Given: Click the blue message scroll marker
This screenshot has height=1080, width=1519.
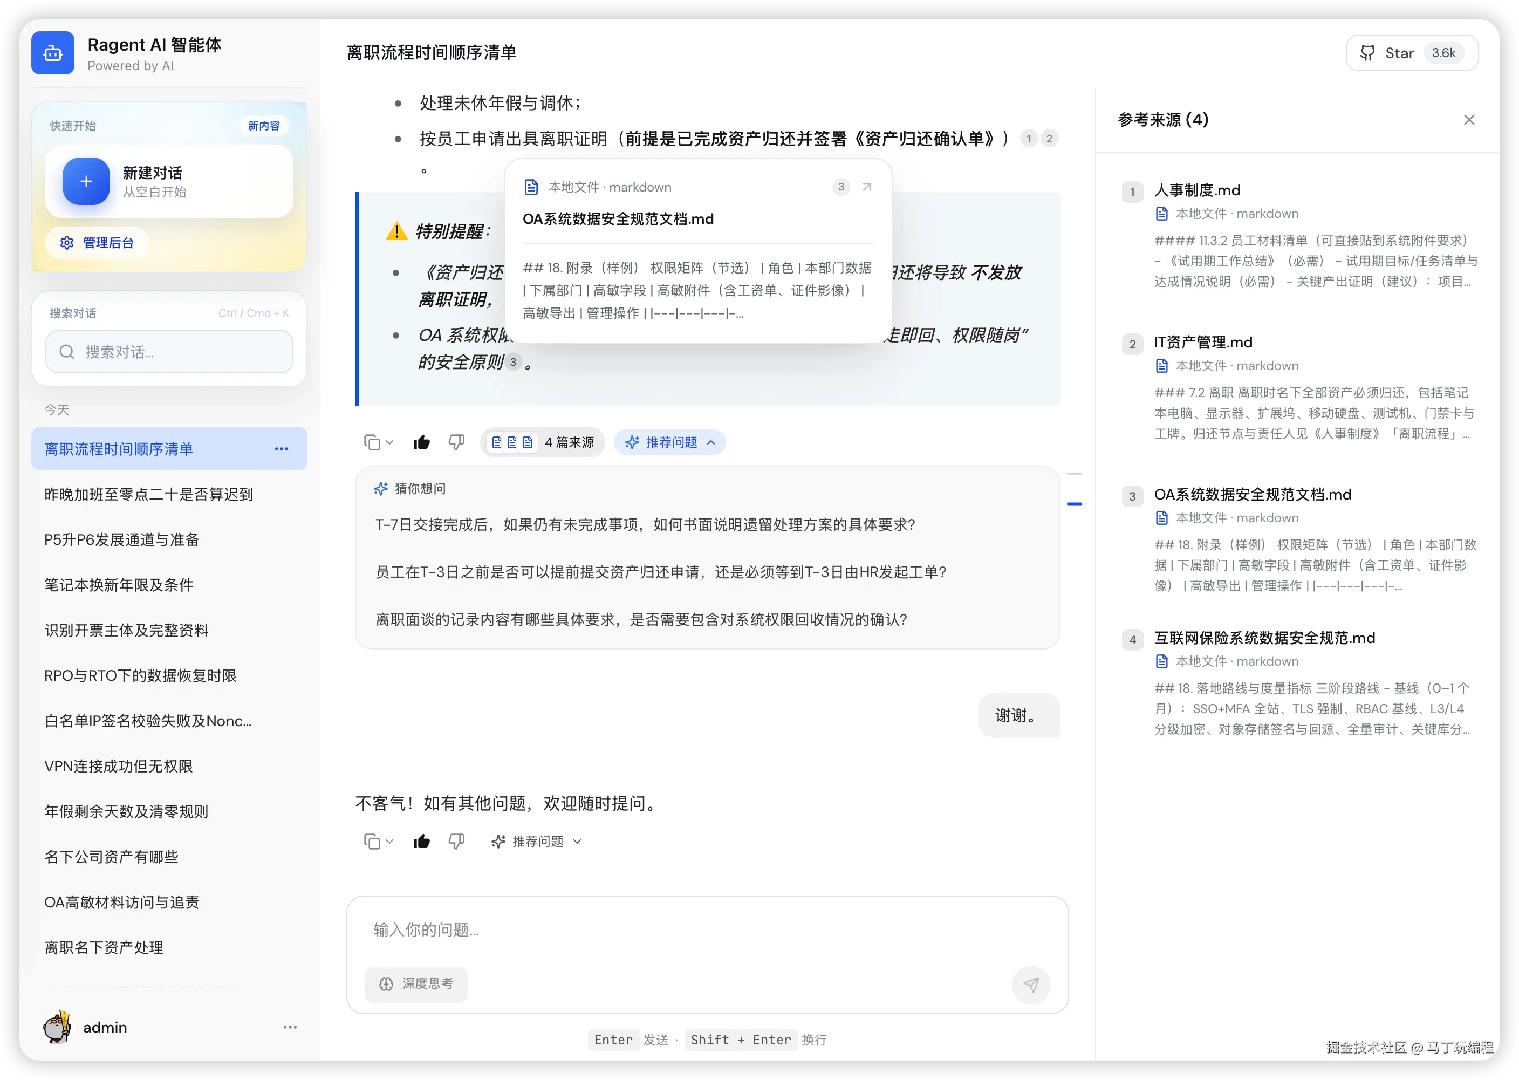Looking at the screenshot, I should point(1075,504).
